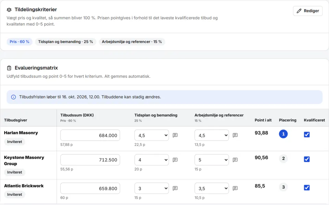Click the Inviteret badge under Atlantic Brickwork
This screenshot has height=205, width=329.
14,194
